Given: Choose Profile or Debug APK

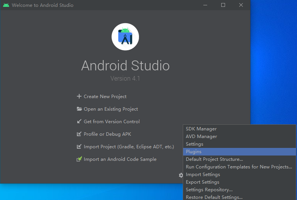Looking at the screenshot, I should (107, 134).
